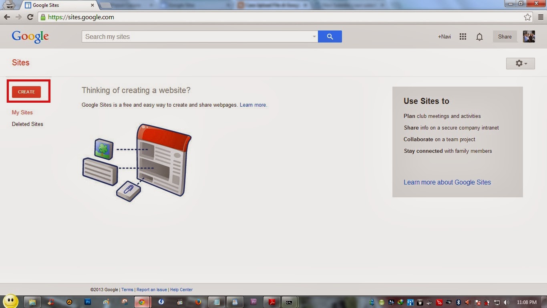Click the search magnifier to search sites
Image resolution: width=547 pixels, height=308 pixels.
point(330,36)
